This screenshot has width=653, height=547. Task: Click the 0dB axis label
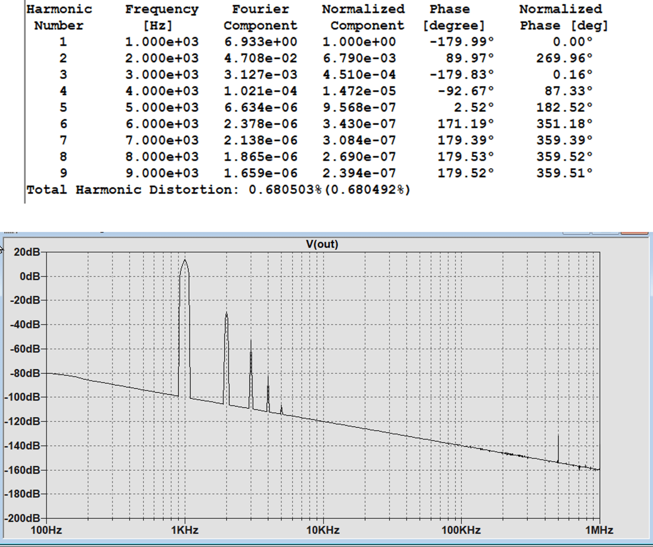(x=30, y=276)
